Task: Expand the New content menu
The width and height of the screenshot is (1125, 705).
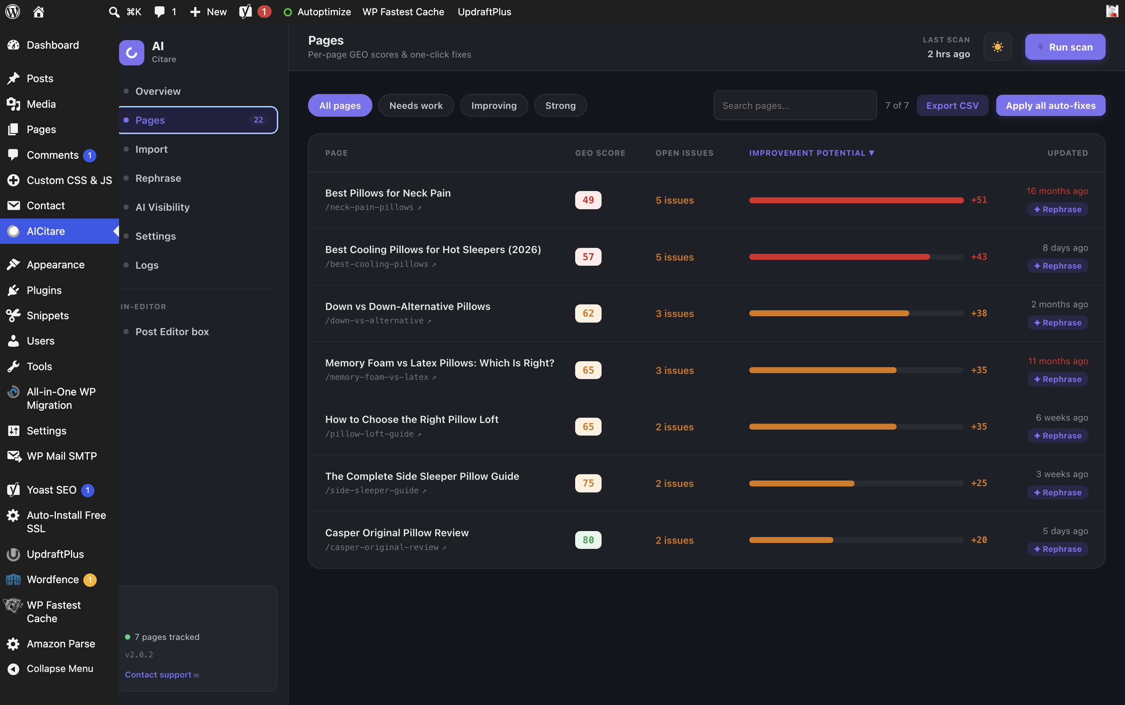Action: pyautogui.click(x=209, y=12)
